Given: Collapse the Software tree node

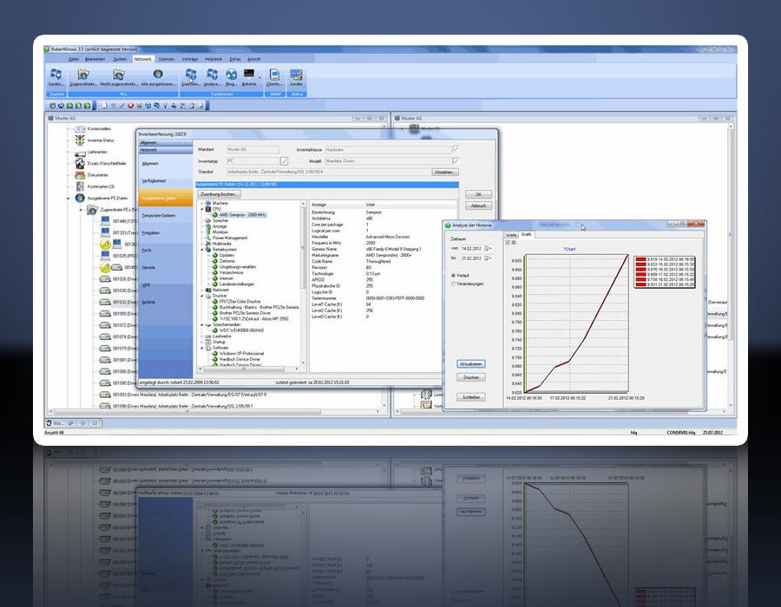Looking at the screenshot, I should [x=202, y=348].
